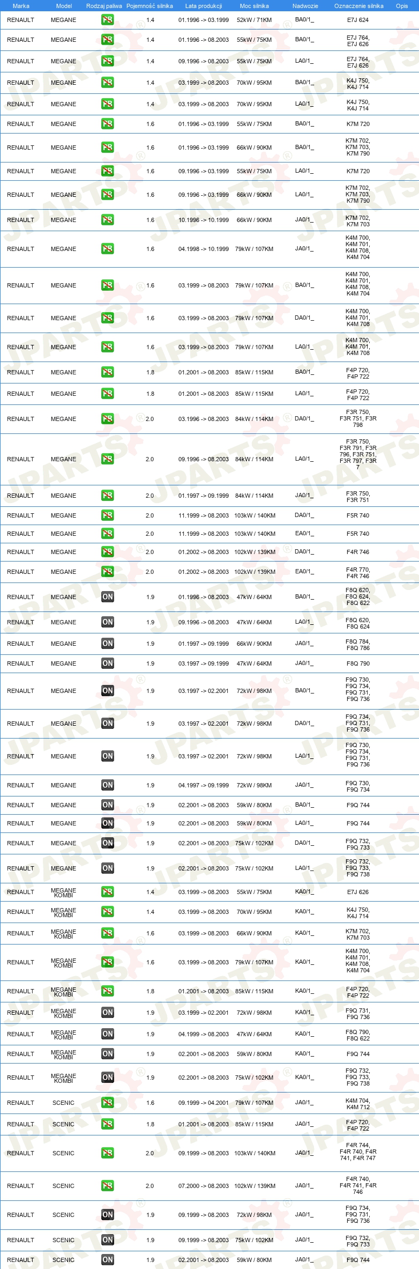The image size is (419, 1269).
Task: Click diesel ON icon in Scenic 59kW / 80KM row
Action: 107,1260
